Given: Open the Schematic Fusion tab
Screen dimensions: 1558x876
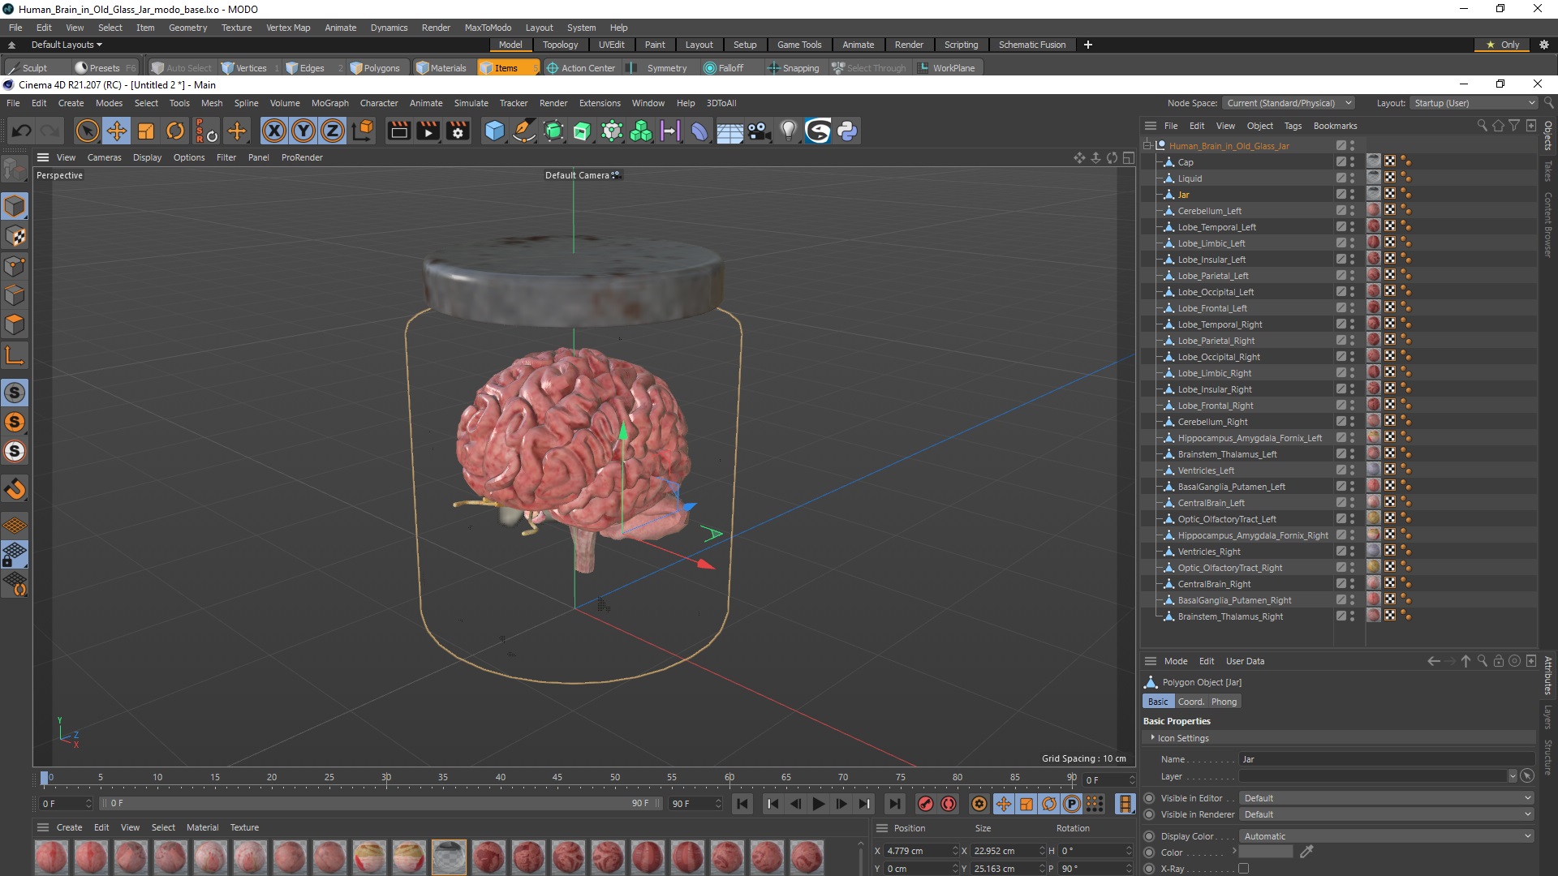Looking at the screenshot, I should [1031, 44].
